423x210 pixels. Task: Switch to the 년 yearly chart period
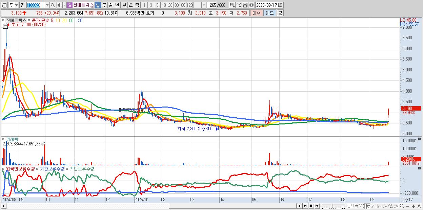(x=117, y=5)
